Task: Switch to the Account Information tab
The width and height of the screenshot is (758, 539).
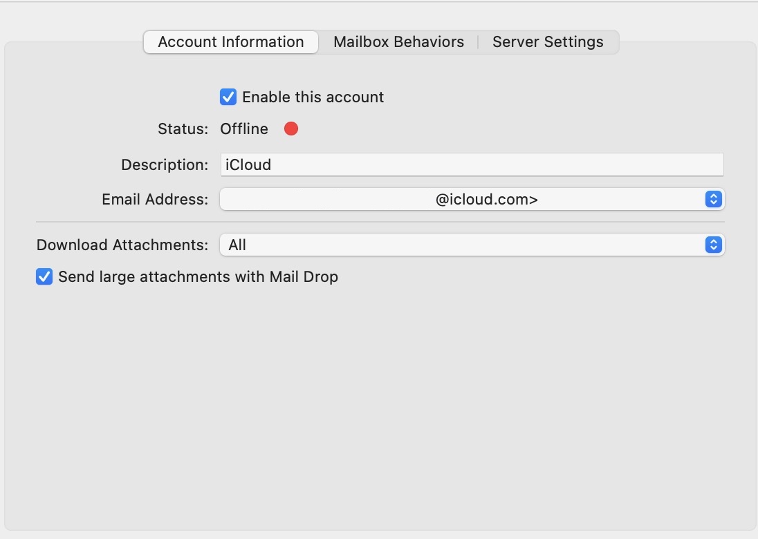Action: click(x=231, y=42)
